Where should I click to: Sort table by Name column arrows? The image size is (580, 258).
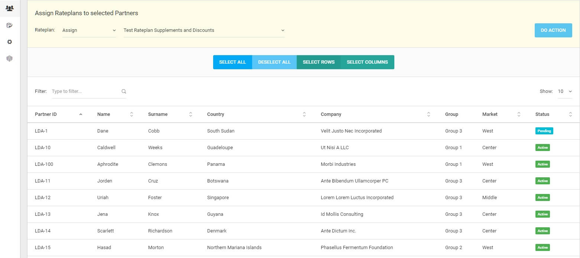pos(131,114)
